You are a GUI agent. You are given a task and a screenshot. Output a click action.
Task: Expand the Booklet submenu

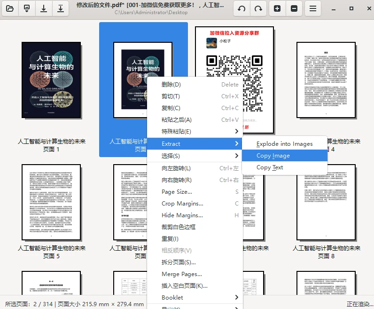pos(195,298)
